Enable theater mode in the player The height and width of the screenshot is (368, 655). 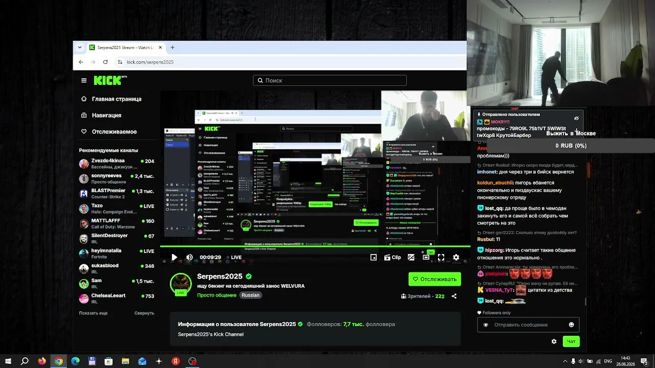click(426, 258)
